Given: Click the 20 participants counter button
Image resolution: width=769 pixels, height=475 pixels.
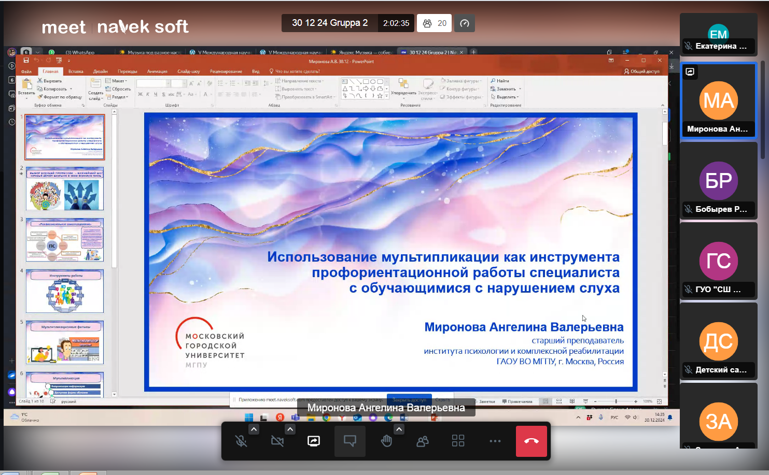Looking at the screenshot, I should 435,23.
